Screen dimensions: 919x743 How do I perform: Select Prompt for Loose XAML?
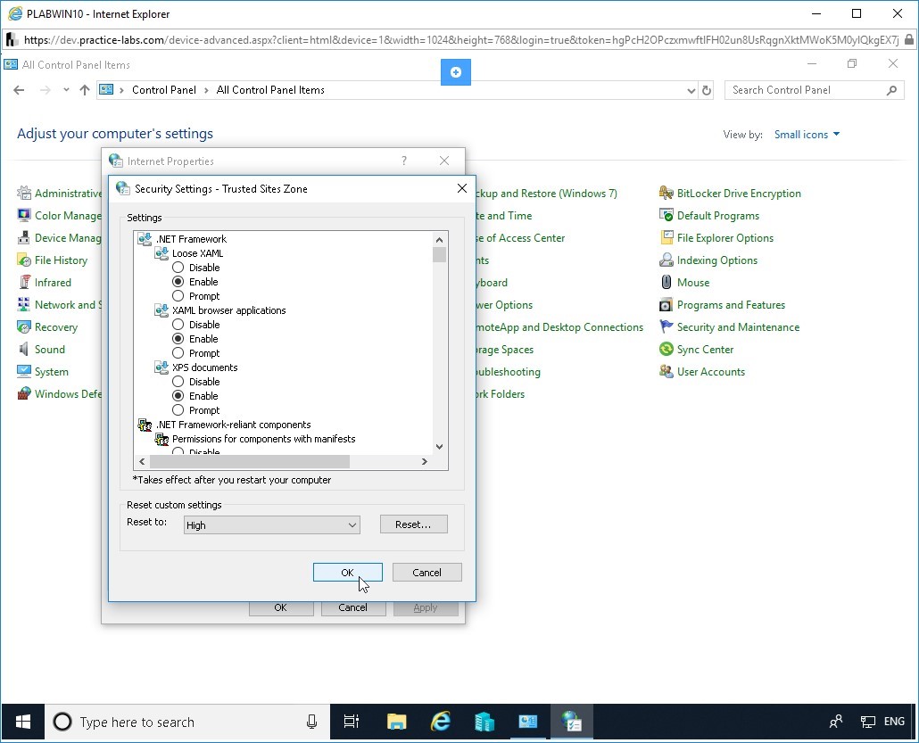pos(178,296)
